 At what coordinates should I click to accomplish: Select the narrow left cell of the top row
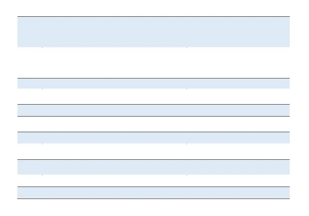pos(30,32)
